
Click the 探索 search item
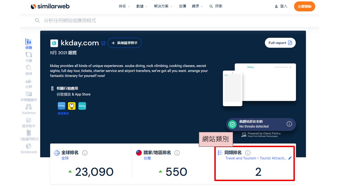216,6
